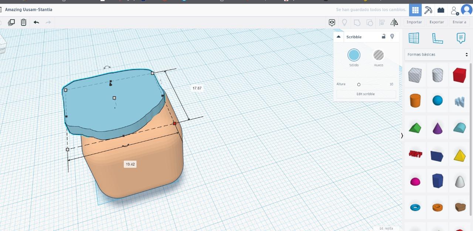
Task: Click the Exportar button
Action: point(437,22)
